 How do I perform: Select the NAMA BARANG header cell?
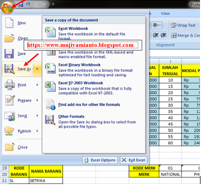[x=46, y=171]
